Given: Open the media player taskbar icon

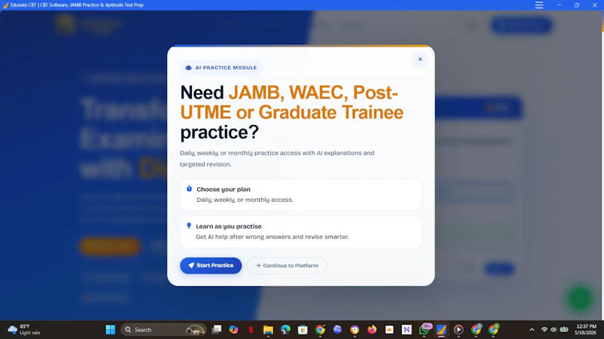Looking at the screenshot, I should [458, 330].
